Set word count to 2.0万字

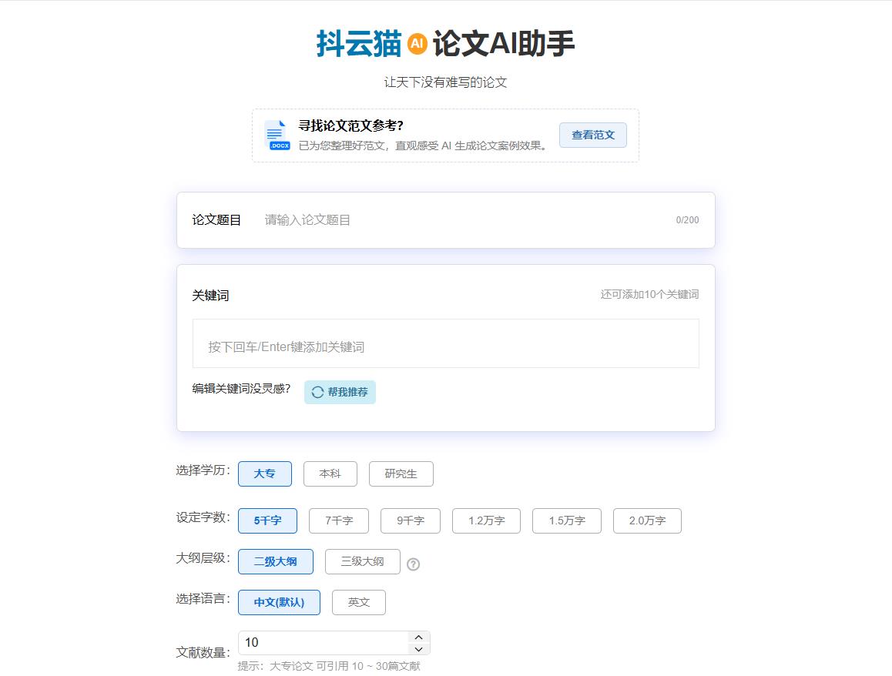(646, 520)
